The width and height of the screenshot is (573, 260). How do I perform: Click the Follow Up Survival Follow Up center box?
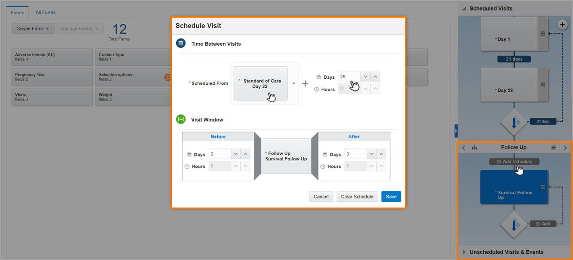(286, 156)
